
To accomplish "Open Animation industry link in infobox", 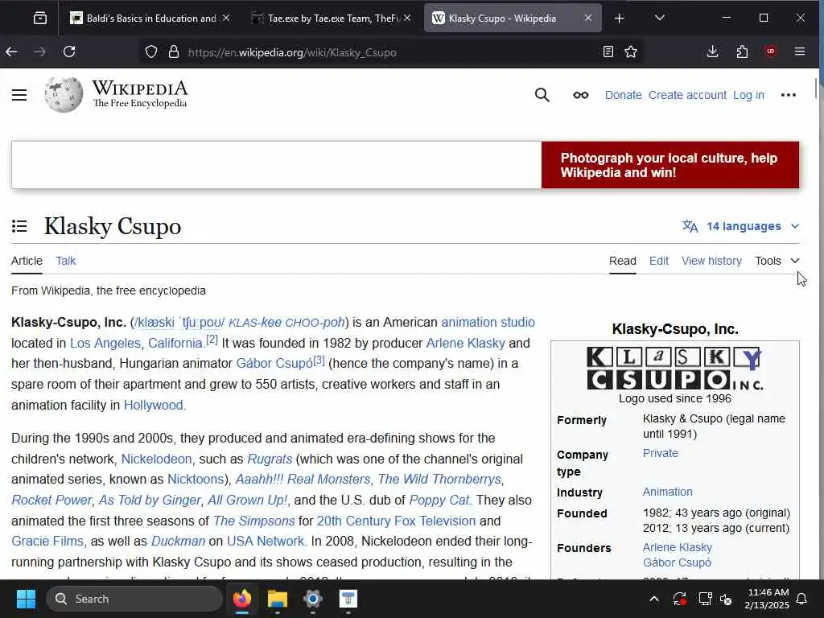I will (x=667, y=492).
